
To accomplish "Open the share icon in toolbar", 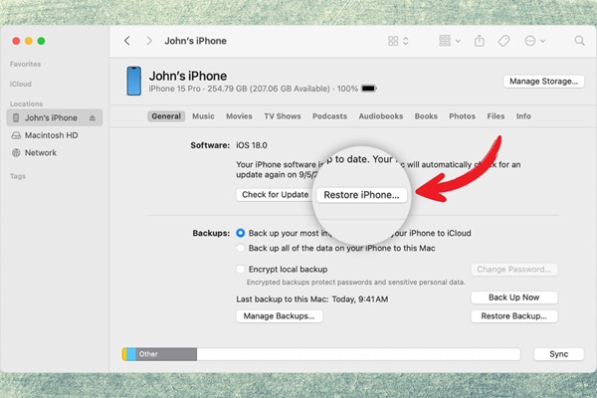I will click(480, 41).
